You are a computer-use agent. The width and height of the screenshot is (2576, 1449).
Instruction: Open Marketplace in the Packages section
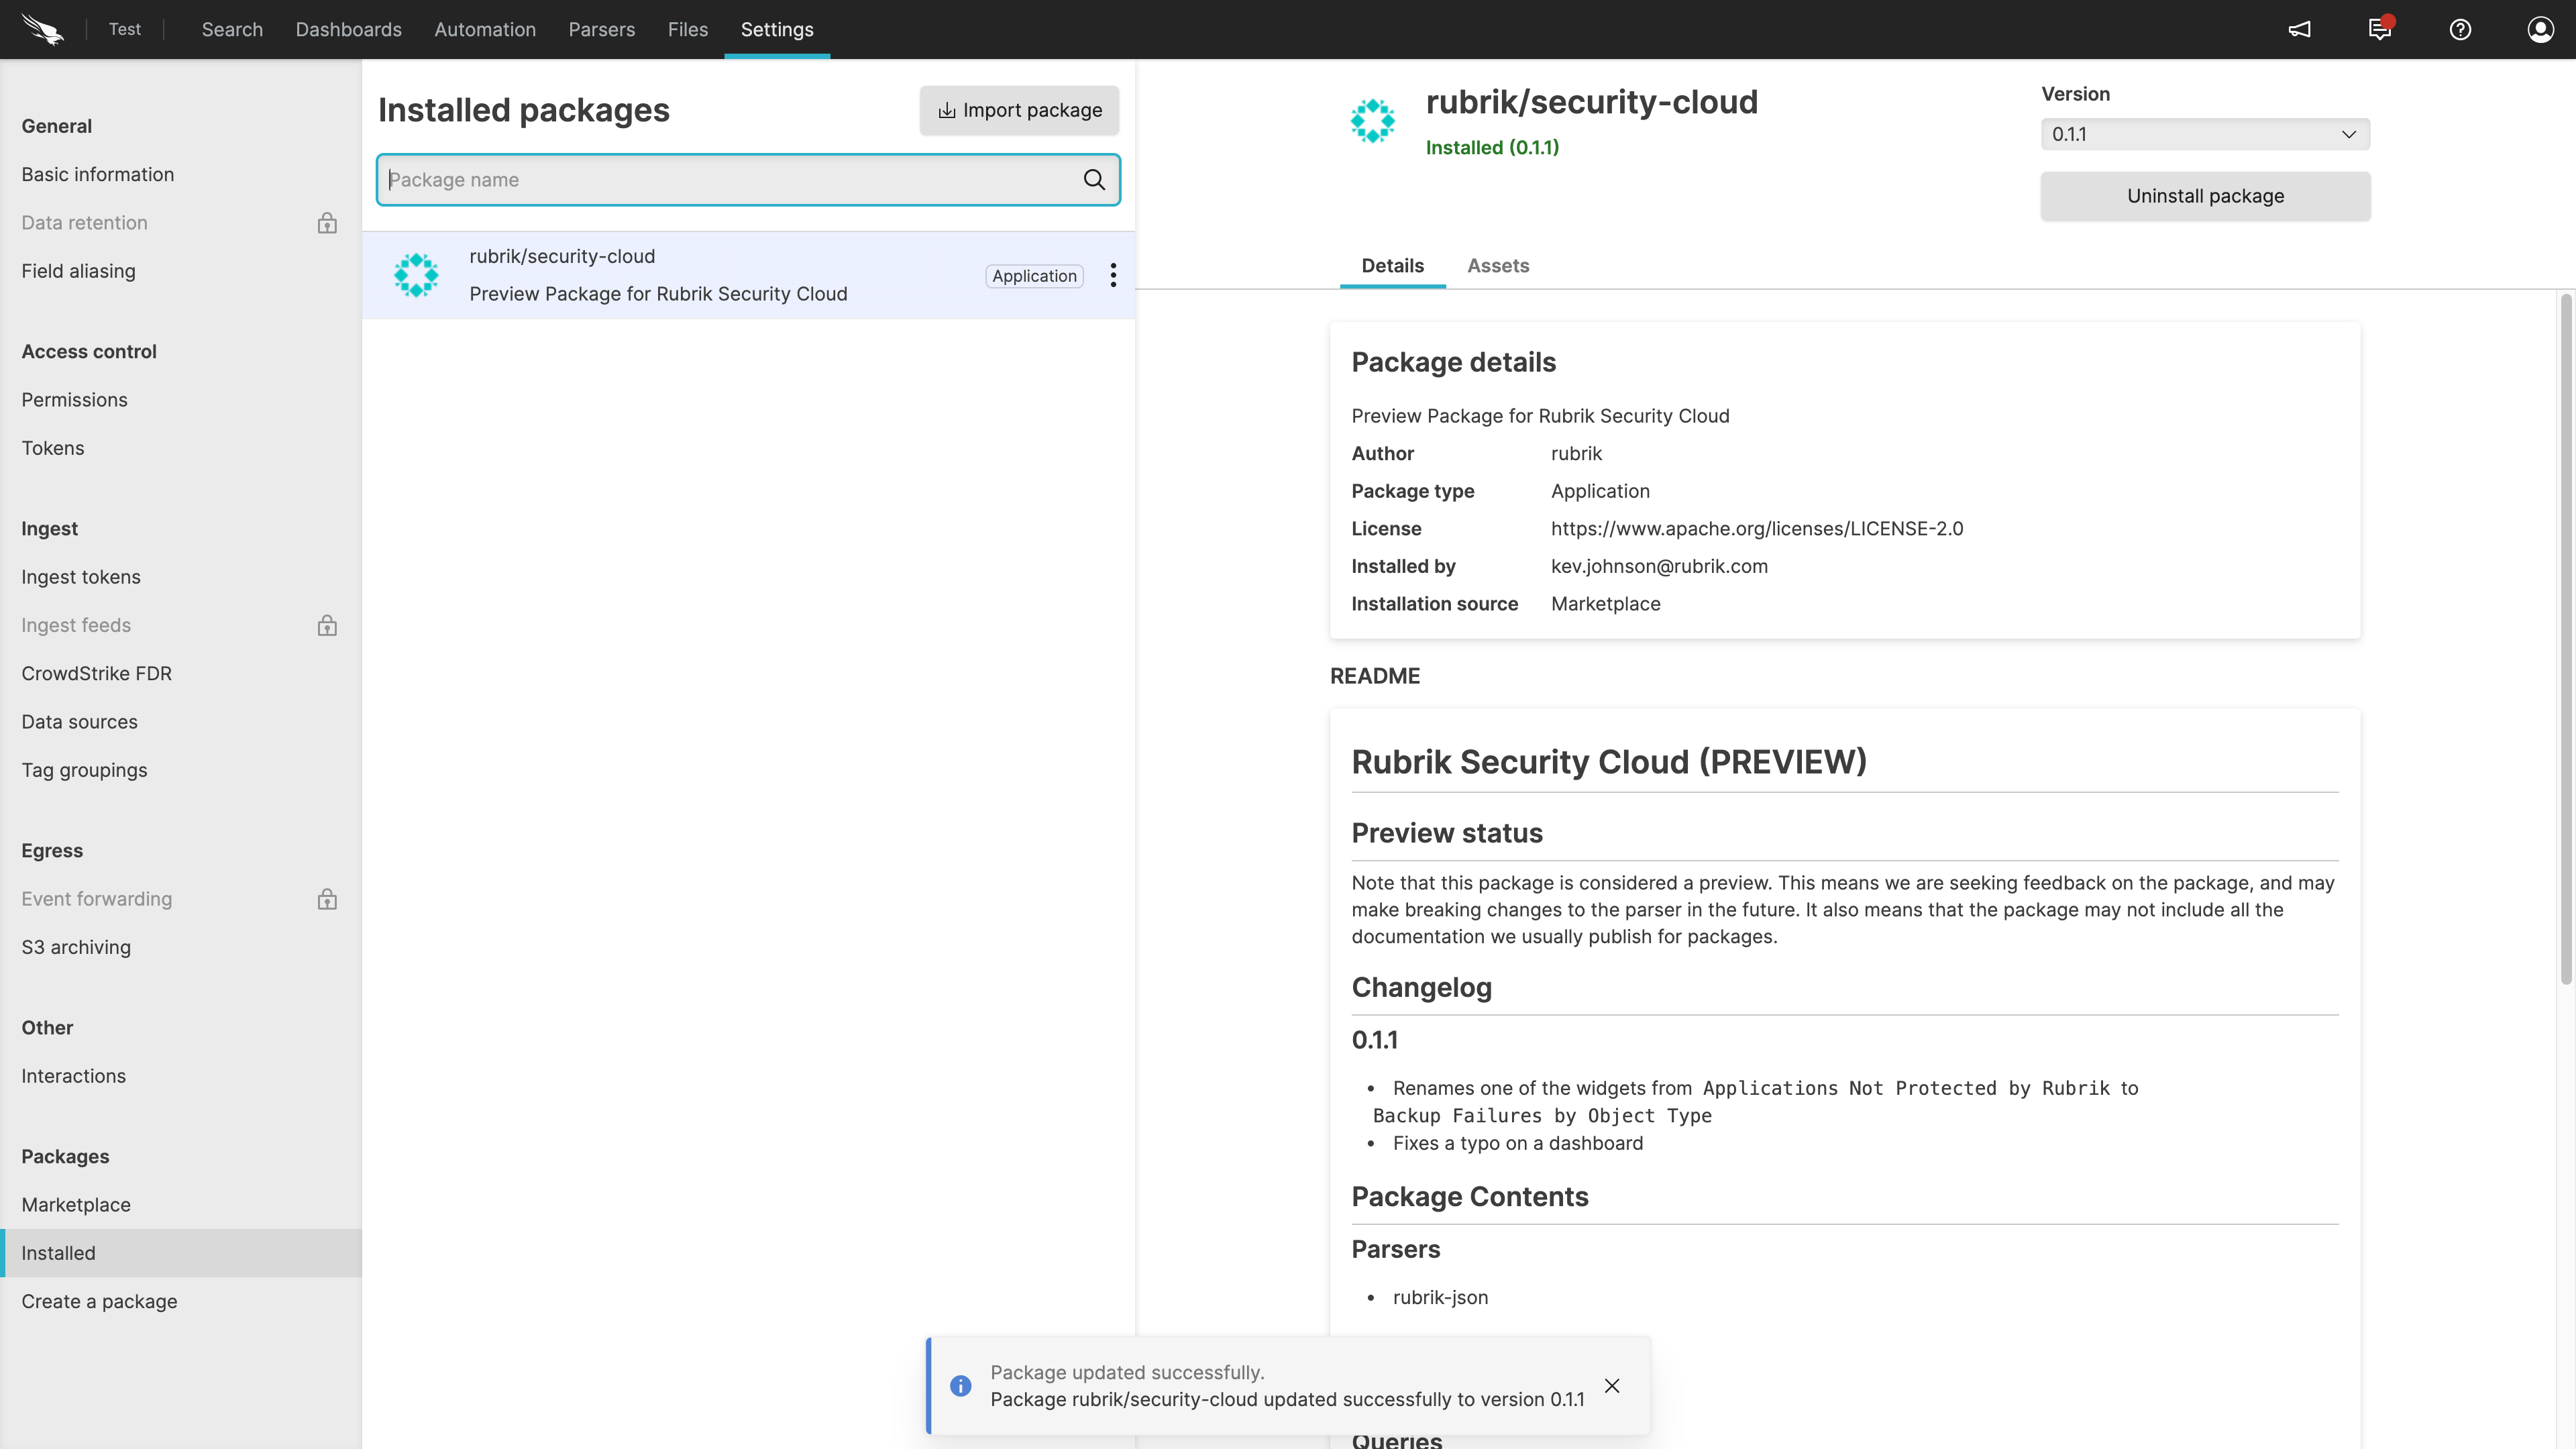point(76,1205)
